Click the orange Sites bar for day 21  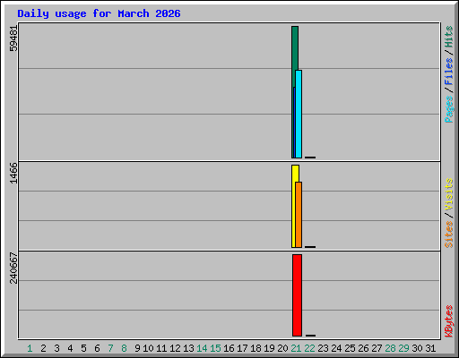coord(299,215)
